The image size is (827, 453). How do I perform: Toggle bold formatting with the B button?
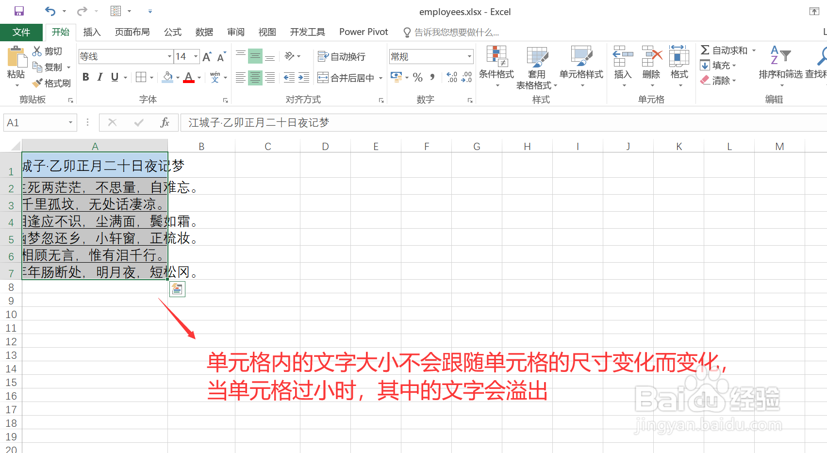(85, 77)
